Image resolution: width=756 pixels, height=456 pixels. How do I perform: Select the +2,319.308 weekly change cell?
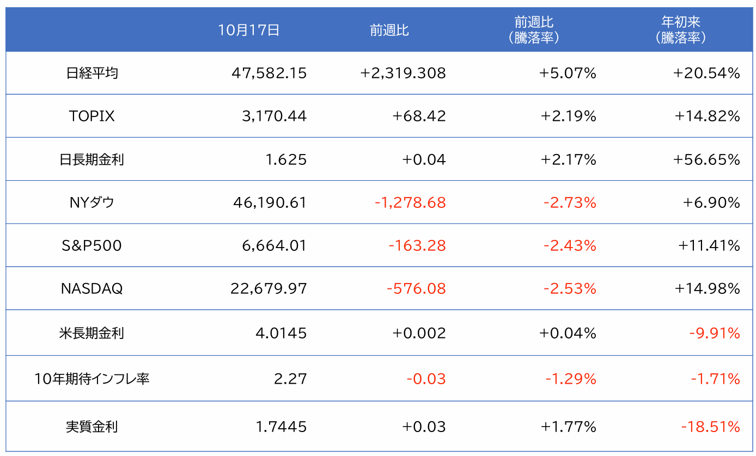[x=403, y=73]
